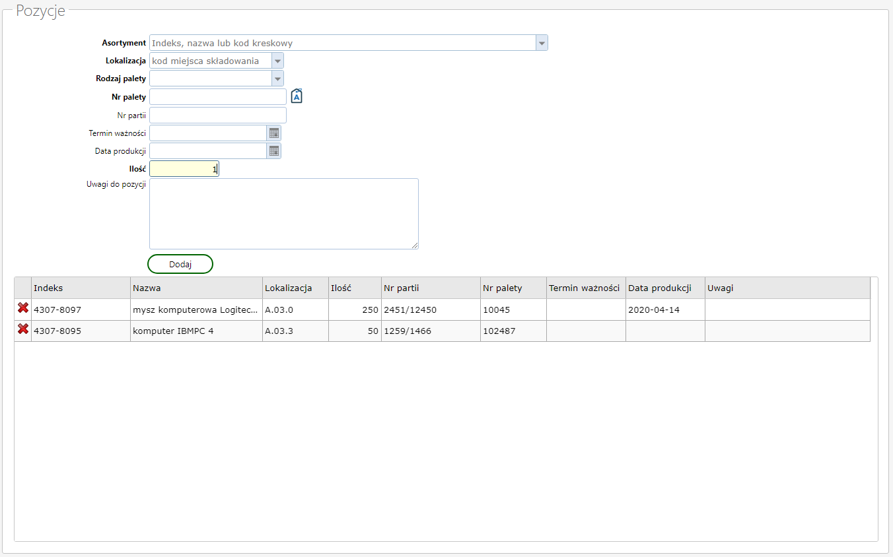Click the Data produkcji column header
893x557 pixels.
point(665,288)
